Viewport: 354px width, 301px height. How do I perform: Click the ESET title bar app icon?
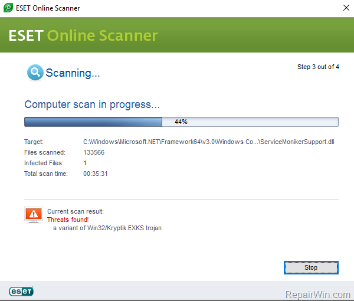click(8, 8)
